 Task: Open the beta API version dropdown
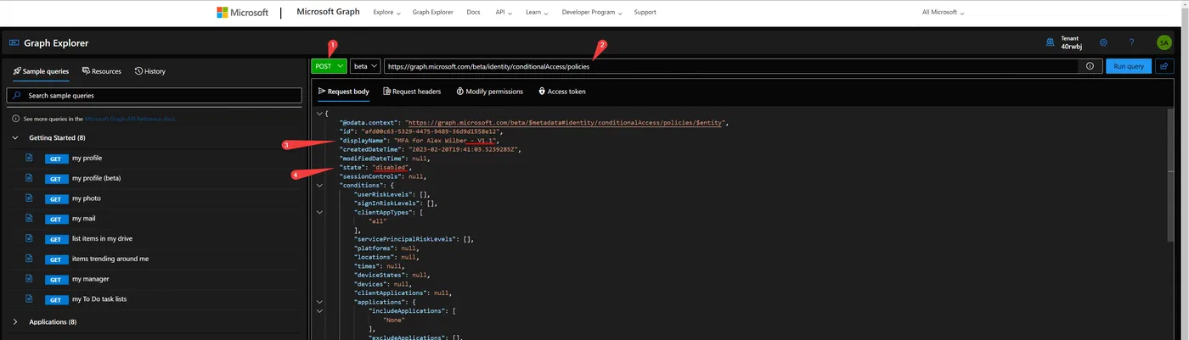(x=364, y=65)
